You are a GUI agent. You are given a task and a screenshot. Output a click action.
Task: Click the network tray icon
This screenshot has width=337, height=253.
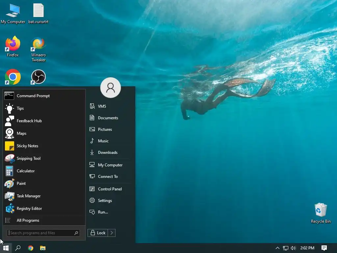coord(285,248)
